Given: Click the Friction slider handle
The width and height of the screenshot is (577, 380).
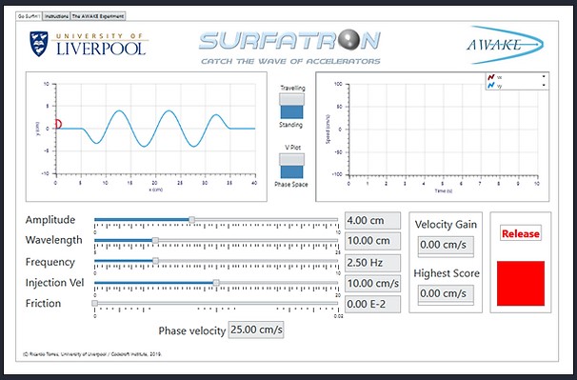Looking at the screenshot, I should 95,303.
